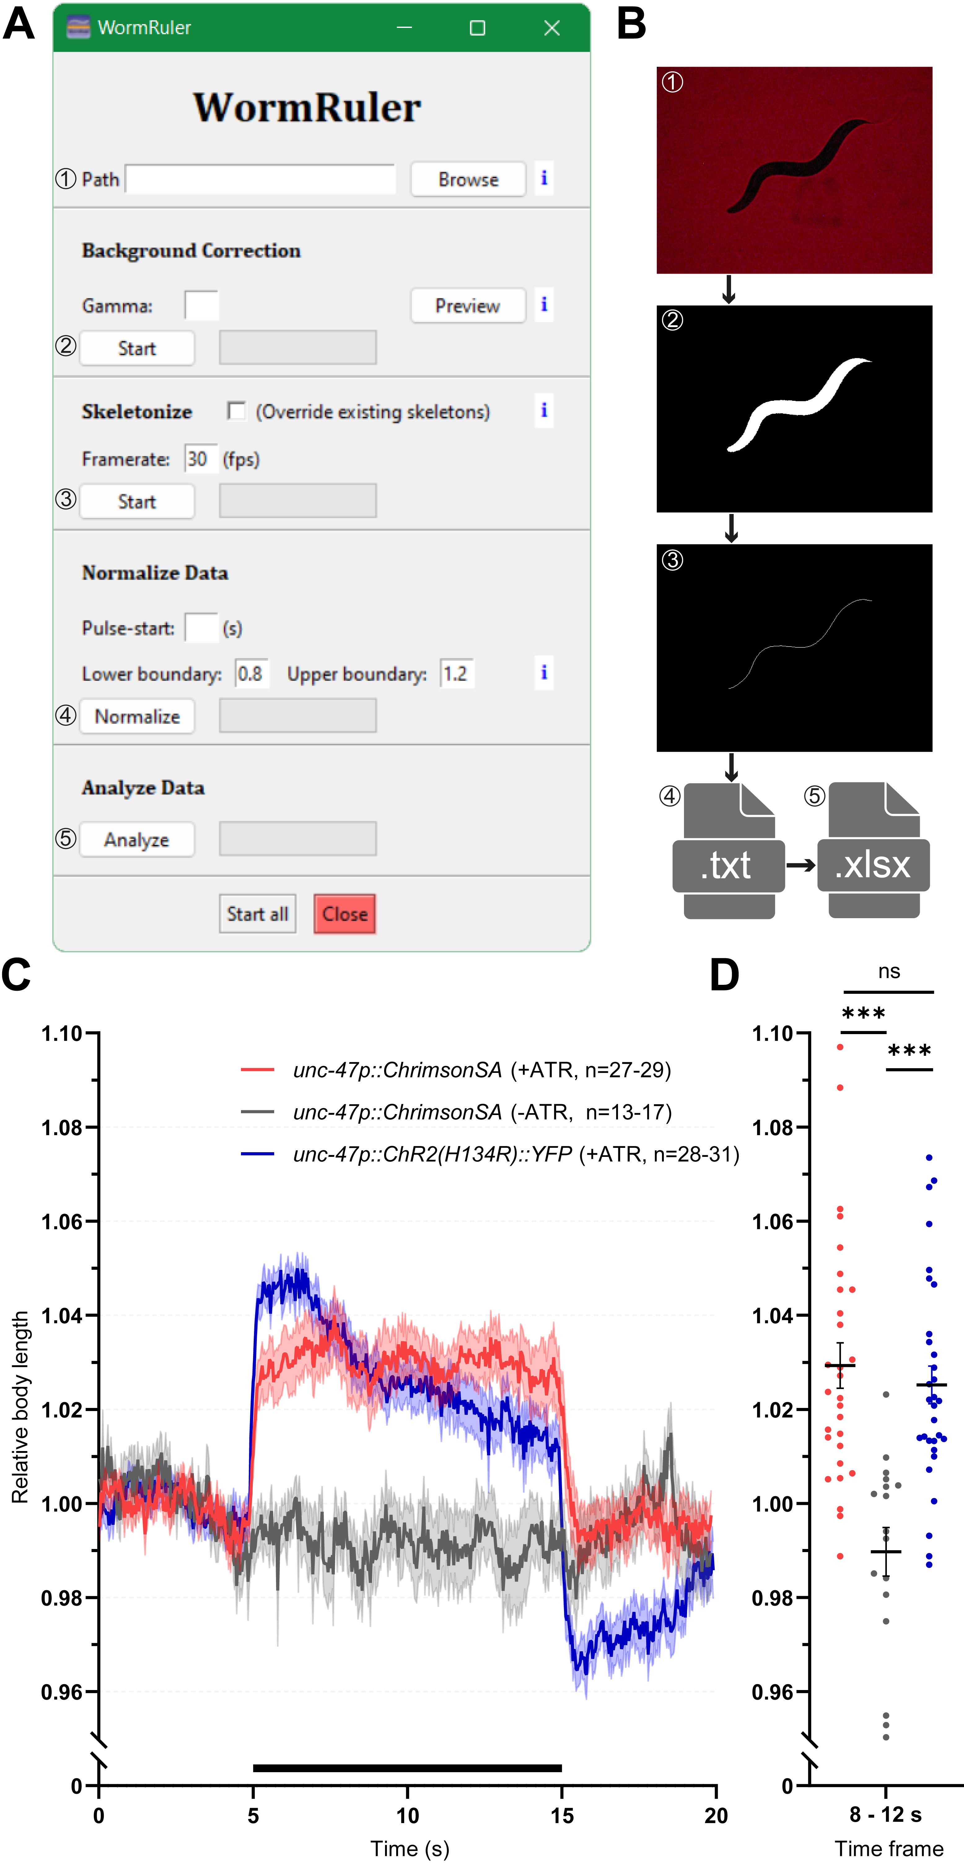Click the .xlsx file icon
This screenshot has height=1863, width=964.
873,851
